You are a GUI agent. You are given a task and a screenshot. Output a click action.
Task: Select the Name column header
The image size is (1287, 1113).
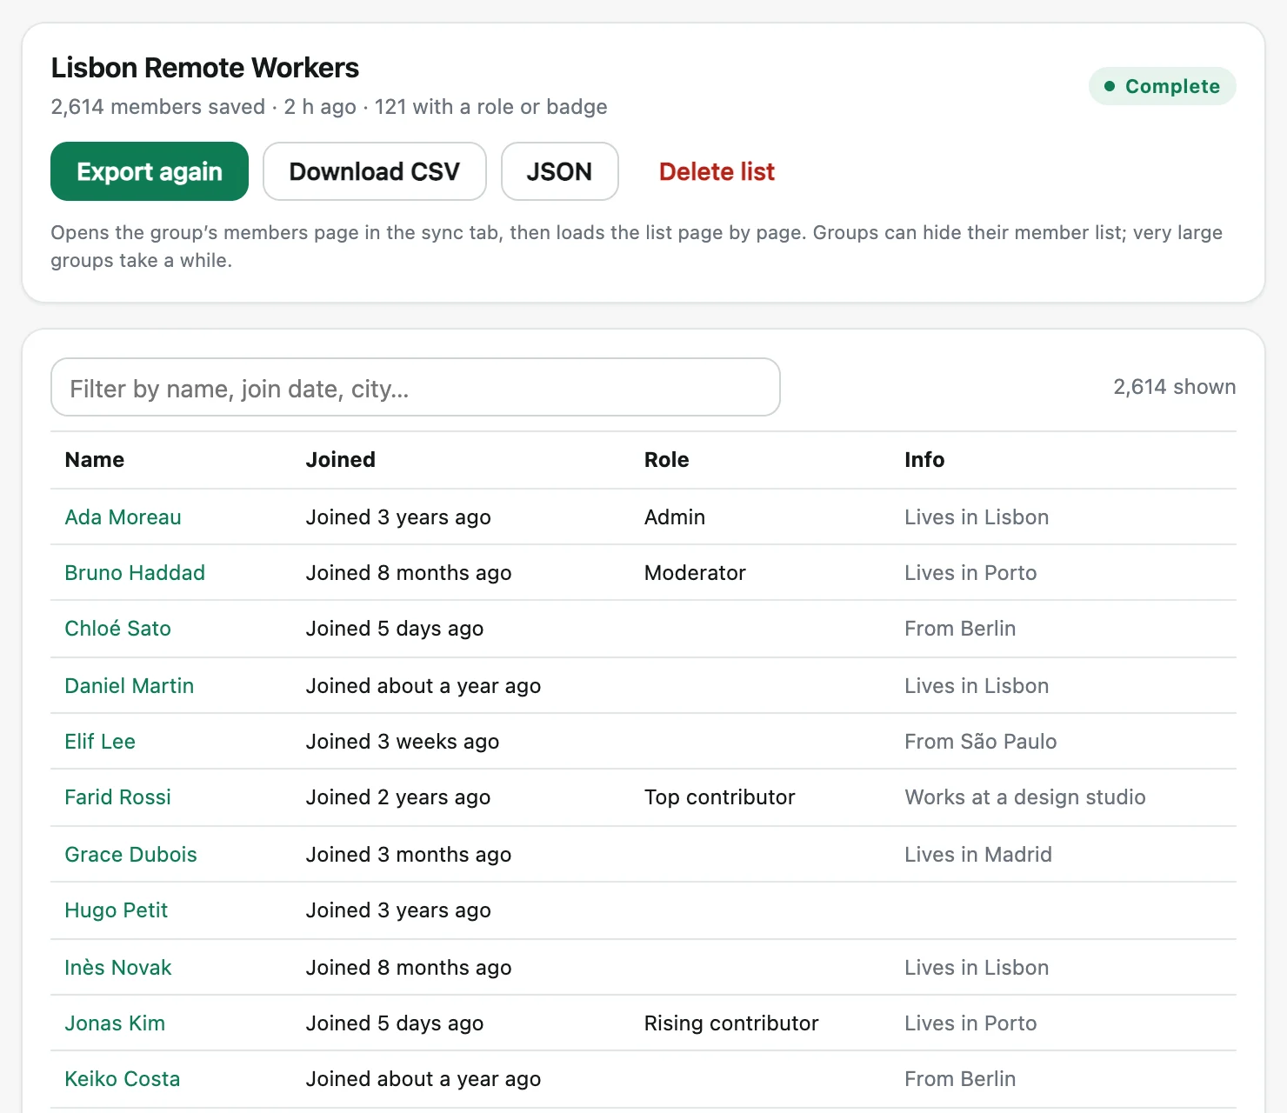tap(95, 460)
